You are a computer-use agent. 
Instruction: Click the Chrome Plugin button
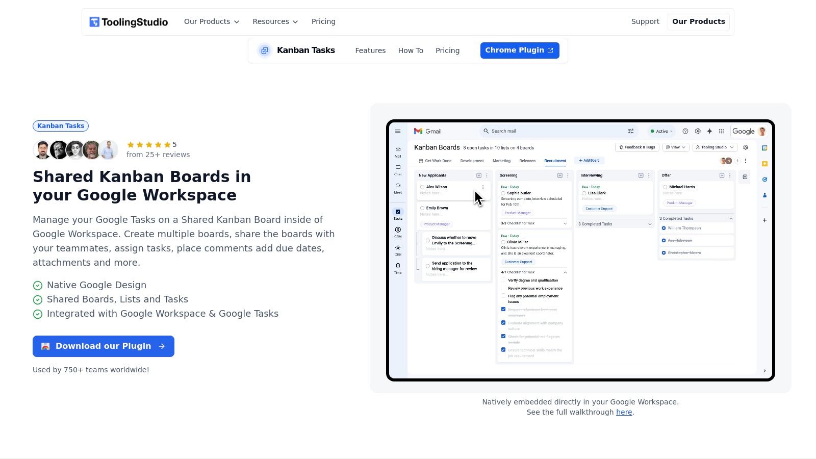point(520,50)
